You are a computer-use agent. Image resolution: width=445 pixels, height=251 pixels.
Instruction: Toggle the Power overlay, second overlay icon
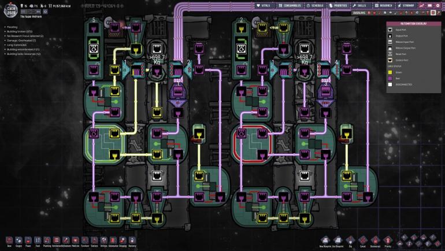(374, 13)
